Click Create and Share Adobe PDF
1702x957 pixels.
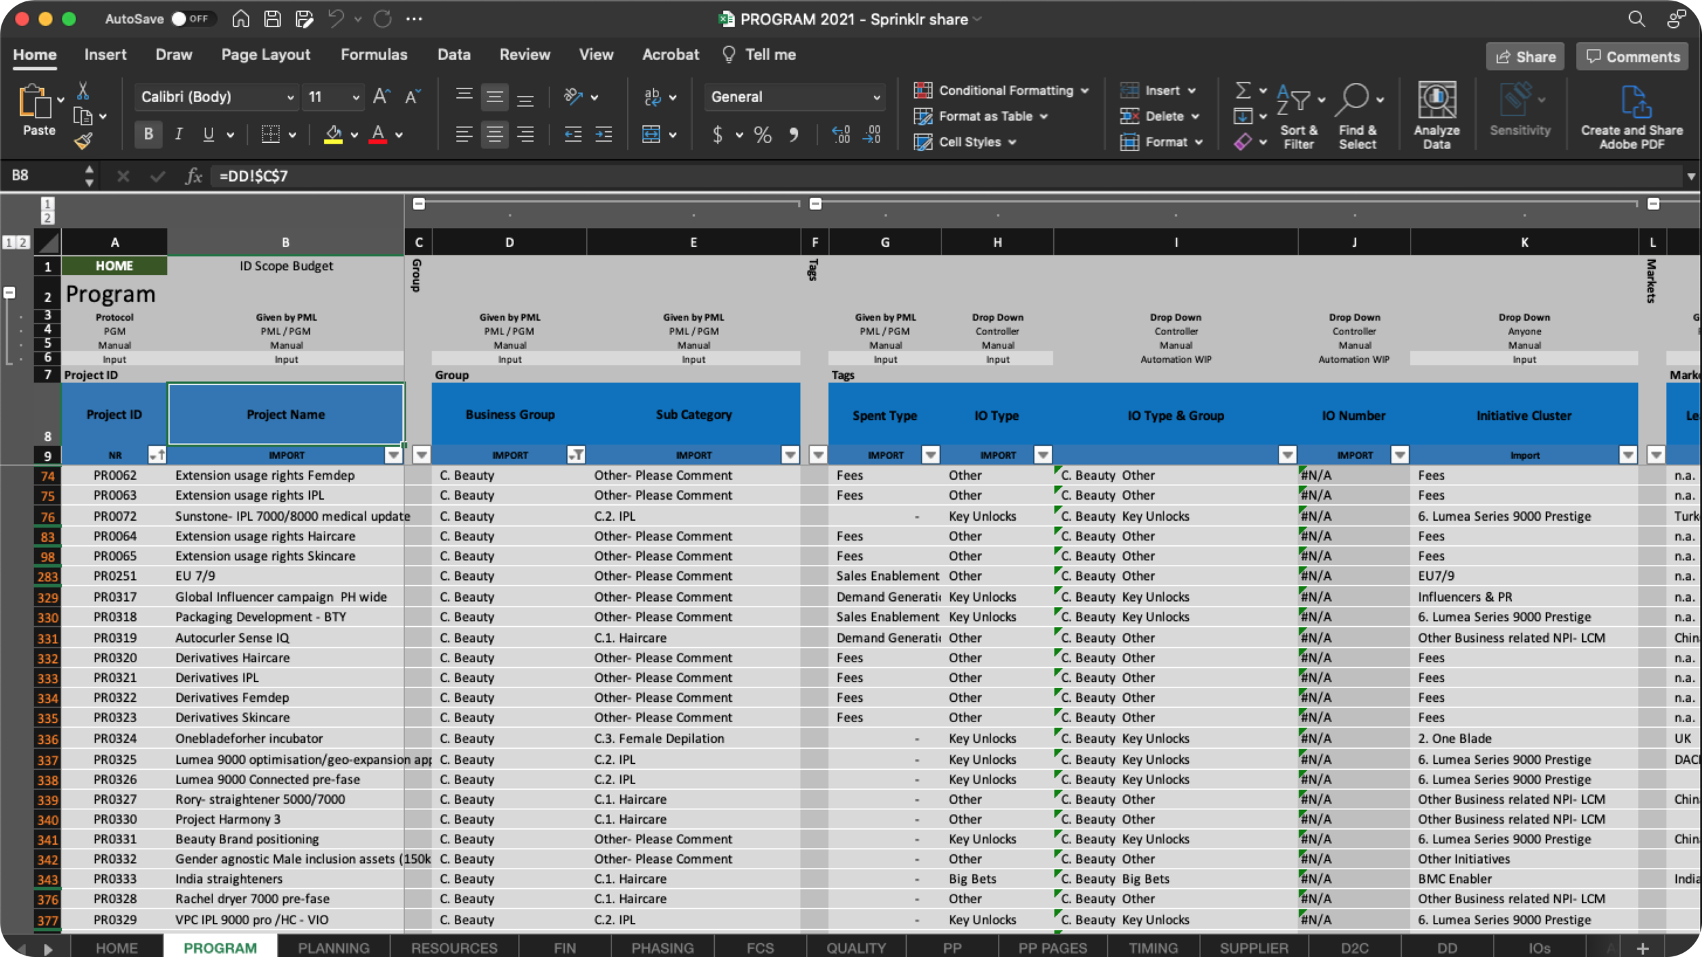(1631, 116)
